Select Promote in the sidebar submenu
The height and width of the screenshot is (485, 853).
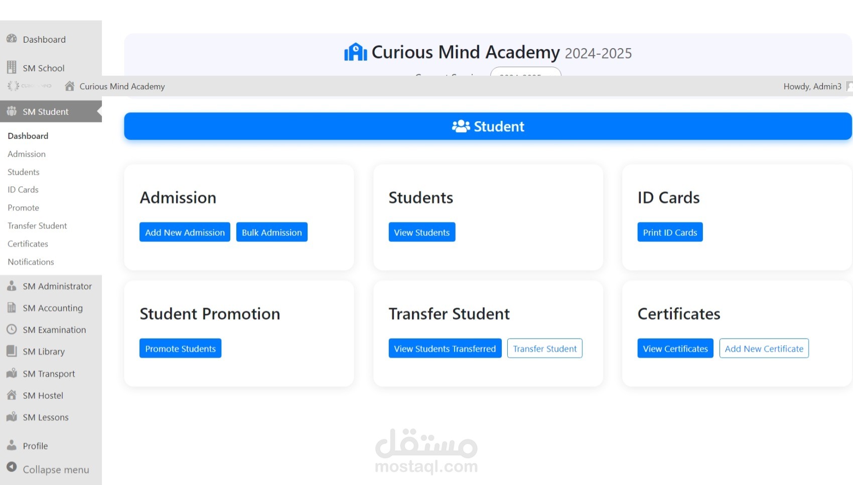(x=23, y=207)
